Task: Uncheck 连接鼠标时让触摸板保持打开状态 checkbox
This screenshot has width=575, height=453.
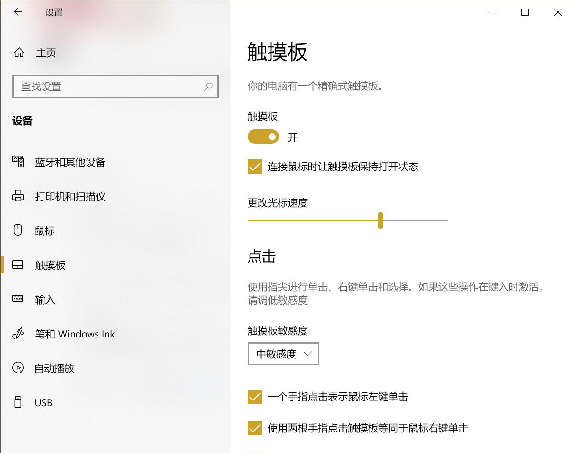Action: point(255,167)
